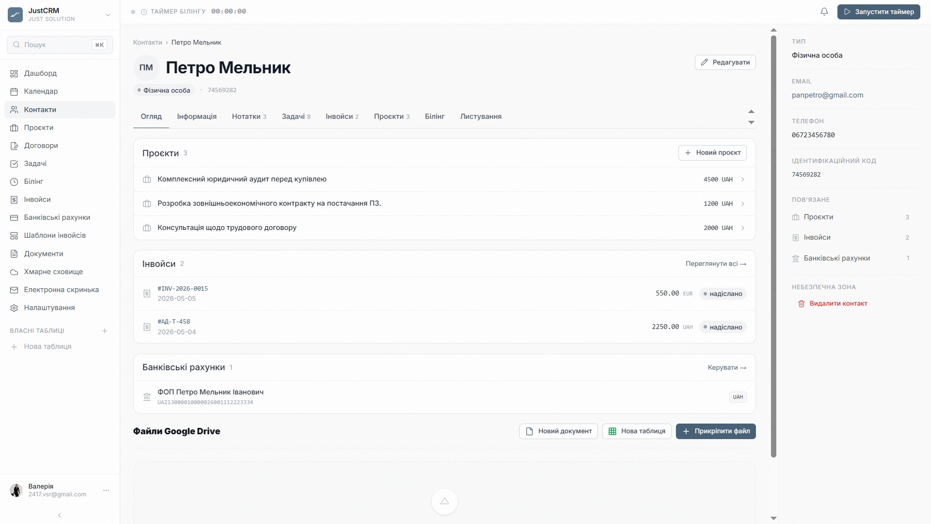Click надіслано status of #INV-2026-0015

point(723,294)
